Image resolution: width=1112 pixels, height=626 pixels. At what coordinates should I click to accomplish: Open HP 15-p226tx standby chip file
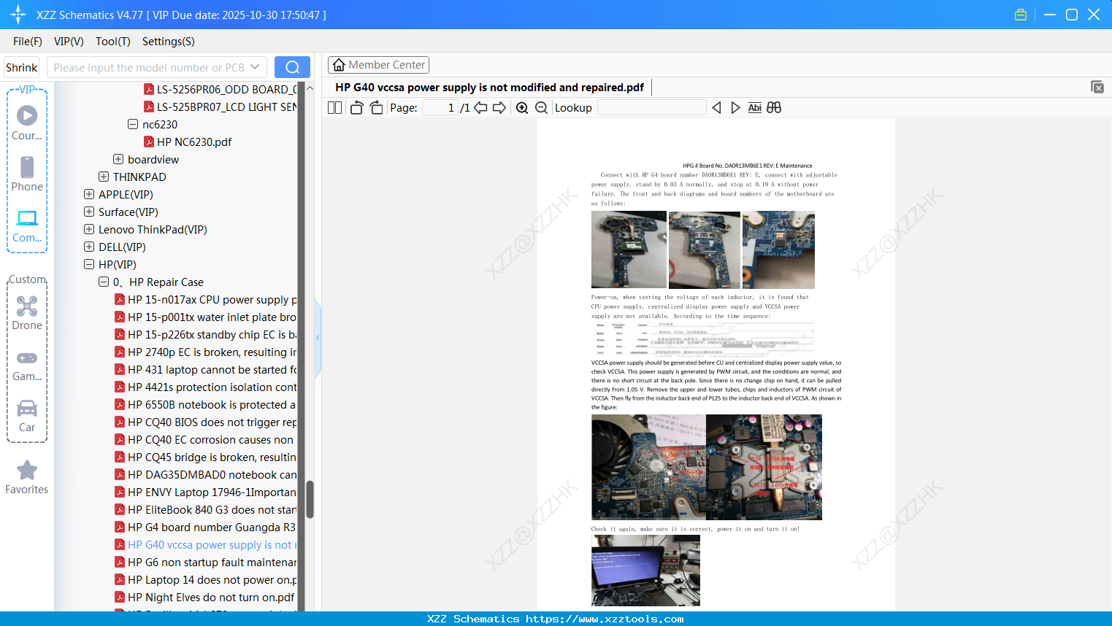tap(205, 334)
